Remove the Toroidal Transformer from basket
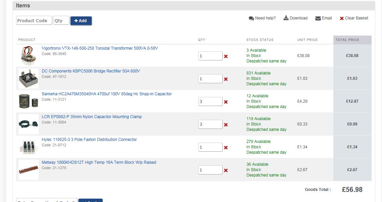Image resolution: width=382 pixels, height=202 pixels. [226, 56]
